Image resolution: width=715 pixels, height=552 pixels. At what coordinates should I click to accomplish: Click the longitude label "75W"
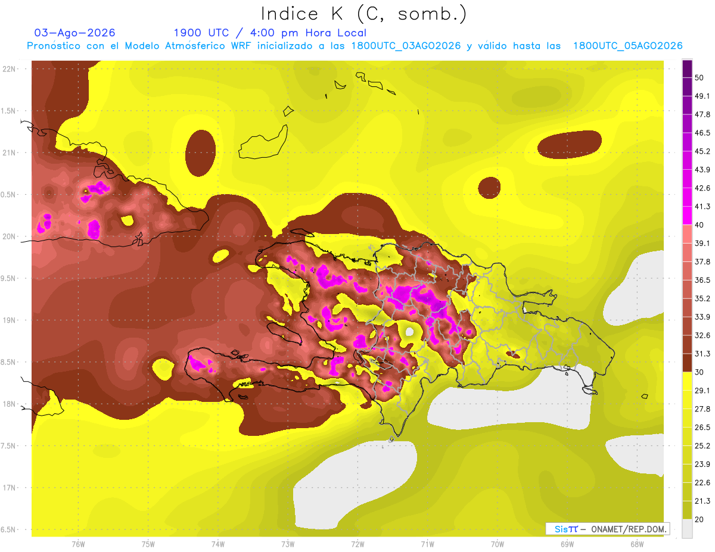click(x=148, y=544)
